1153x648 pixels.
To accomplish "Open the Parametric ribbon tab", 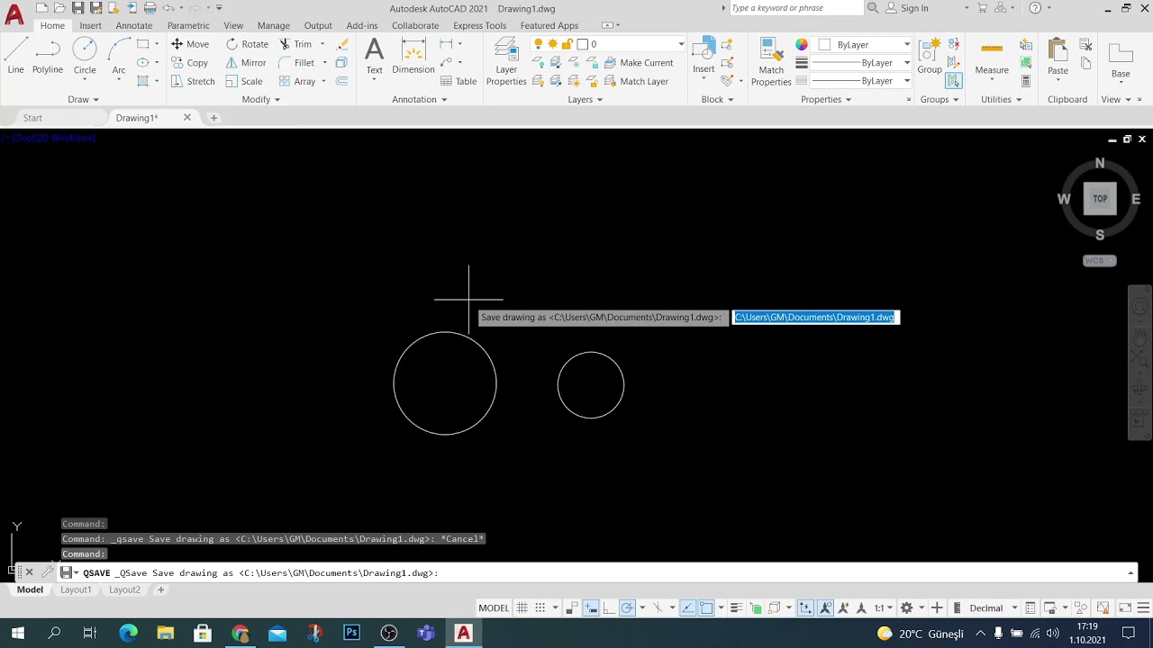I will tap(188, 25).
